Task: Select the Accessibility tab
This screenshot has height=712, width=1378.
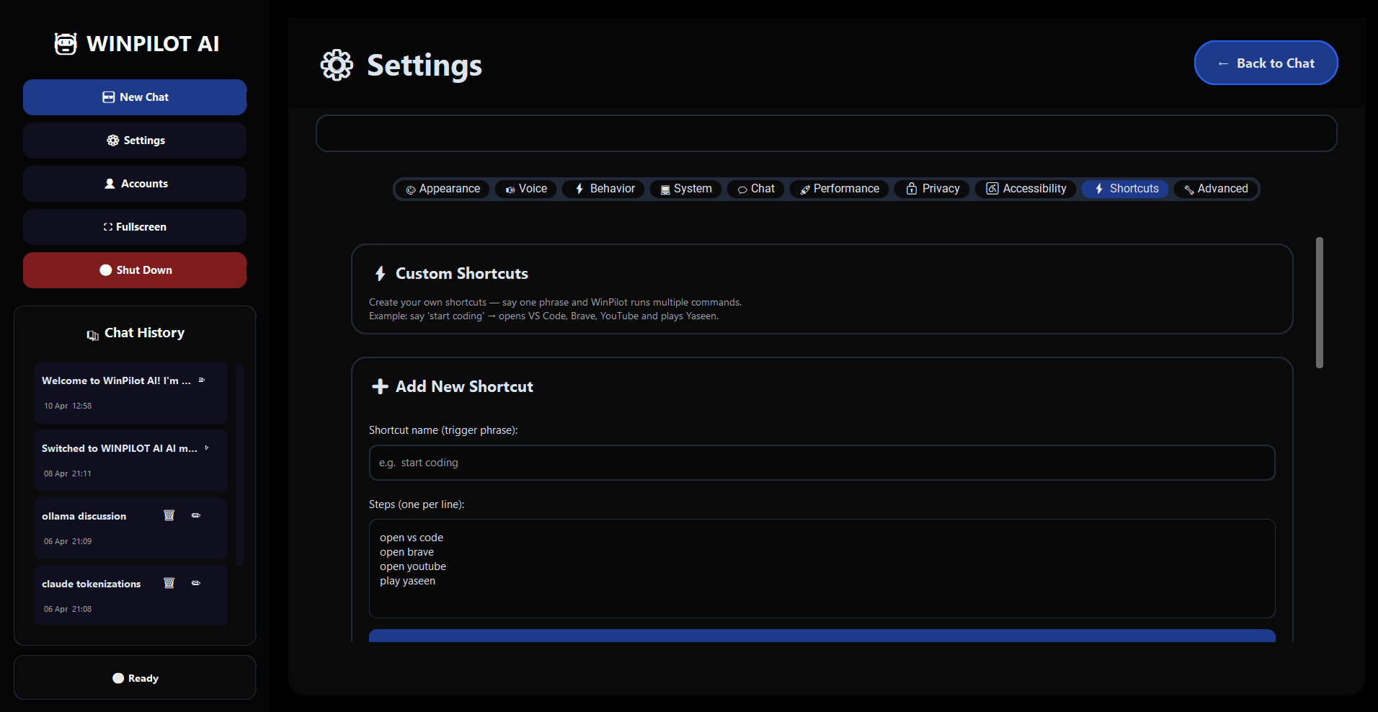Action: 1026,189
